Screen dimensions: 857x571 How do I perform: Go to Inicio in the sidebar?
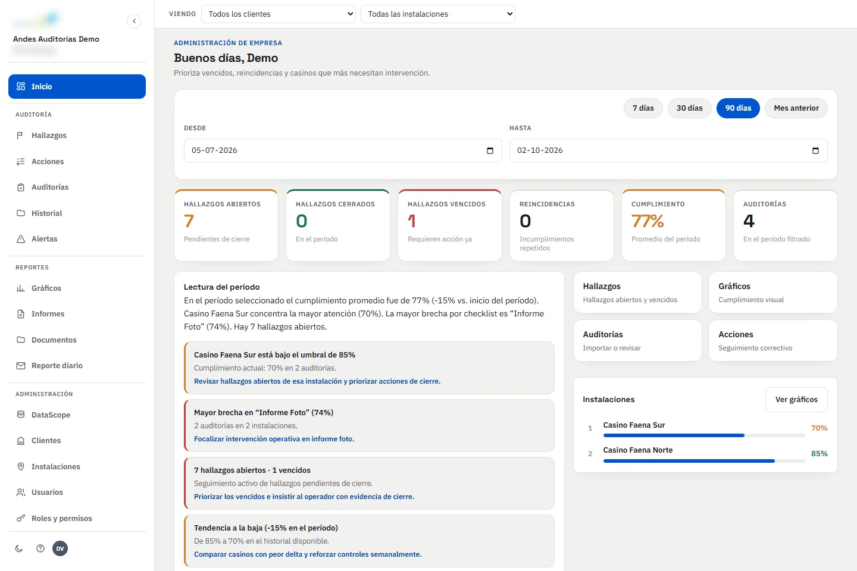click(x=77, y=87)
